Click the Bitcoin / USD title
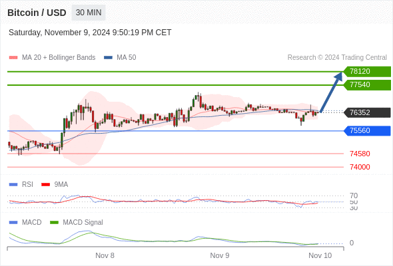393x266 pixels. pyautogui.click(x=37, y=13)
